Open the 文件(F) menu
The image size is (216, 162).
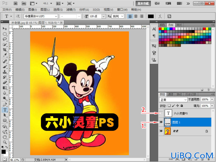tap(7, 10)
